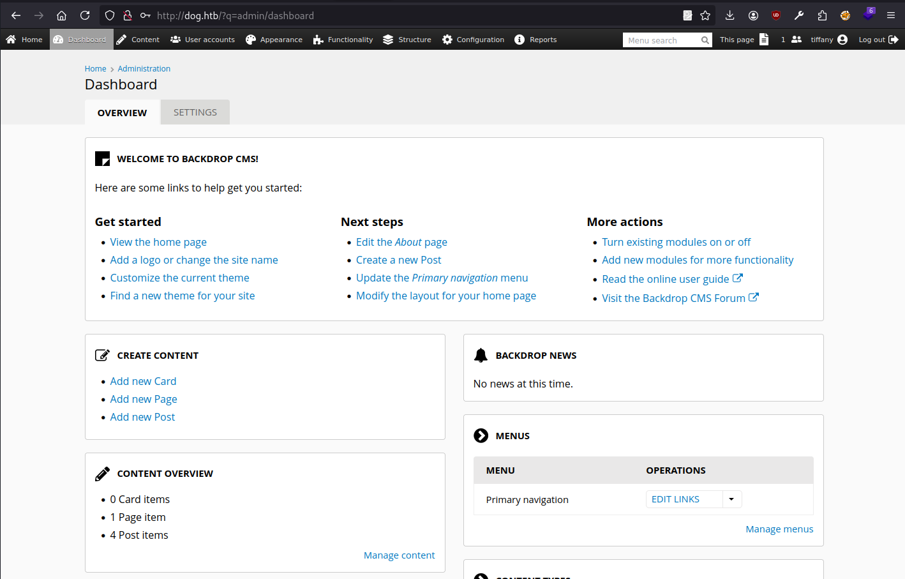Select the OVERVIEW tab
905x579 pixels.
[122, 113]
